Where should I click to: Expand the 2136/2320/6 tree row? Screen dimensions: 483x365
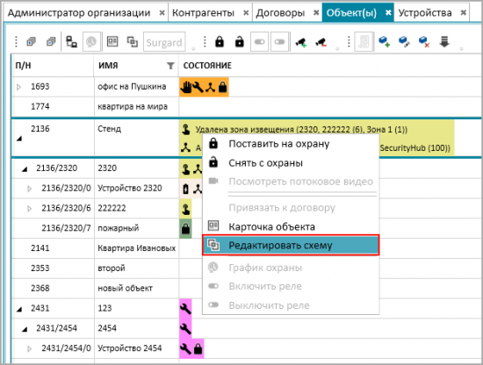(30, 209)
